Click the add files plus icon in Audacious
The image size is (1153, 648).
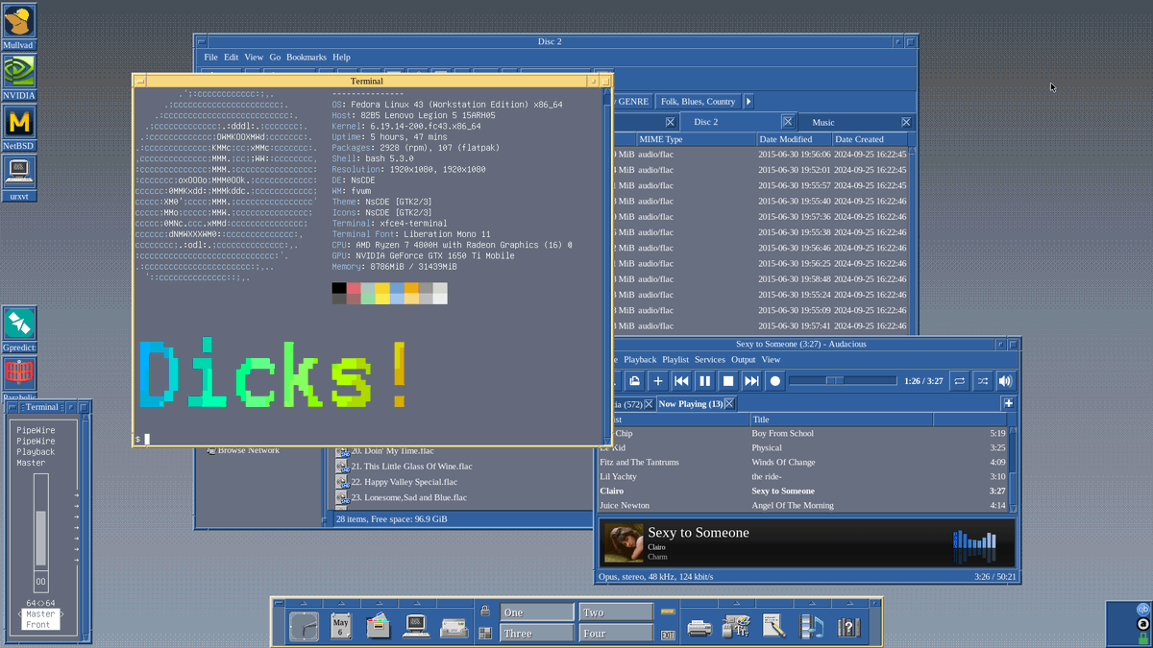[657, 381]
